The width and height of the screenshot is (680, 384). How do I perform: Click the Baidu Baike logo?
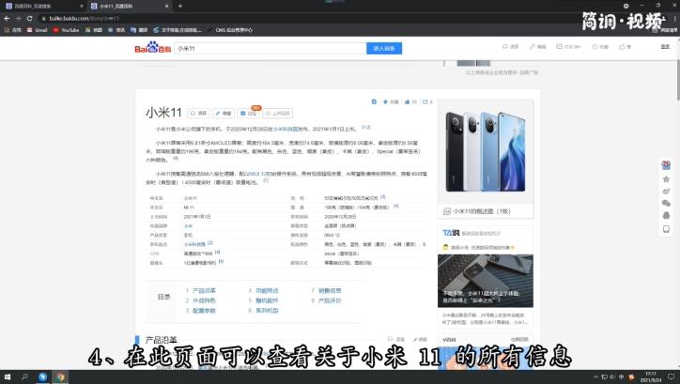(150, 48)
